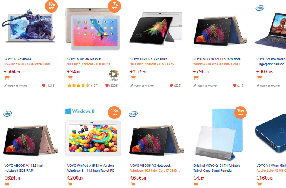Favorite the VOYO I7 Notebook heart icon
The width and height of the screenshot is (286, 188).
[x=43, y=85]
